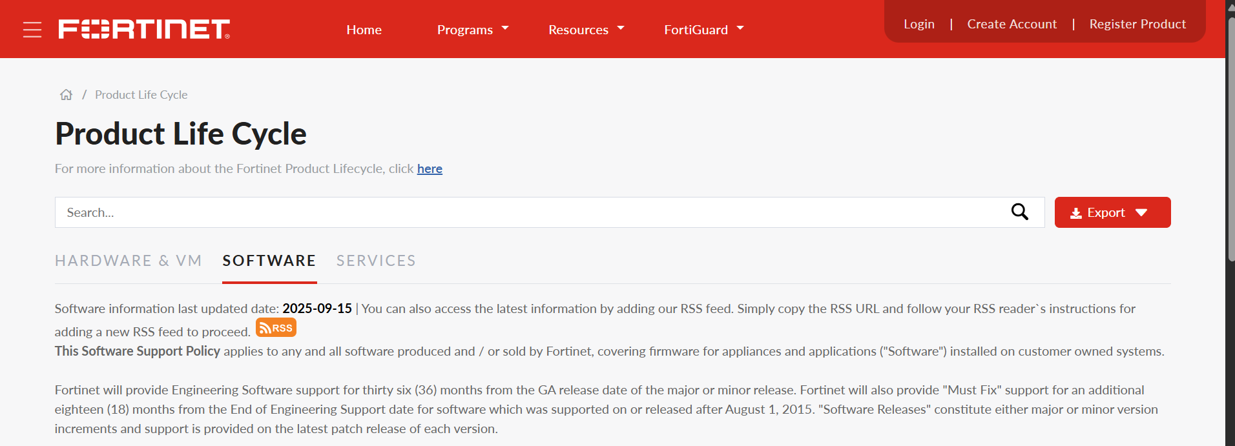Viewport: 1235px width, 446px height.
Task: Click the Login link
Action: coord(918,24)
